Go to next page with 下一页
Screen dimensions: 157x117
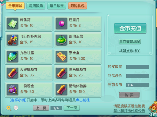click(72, 108)
